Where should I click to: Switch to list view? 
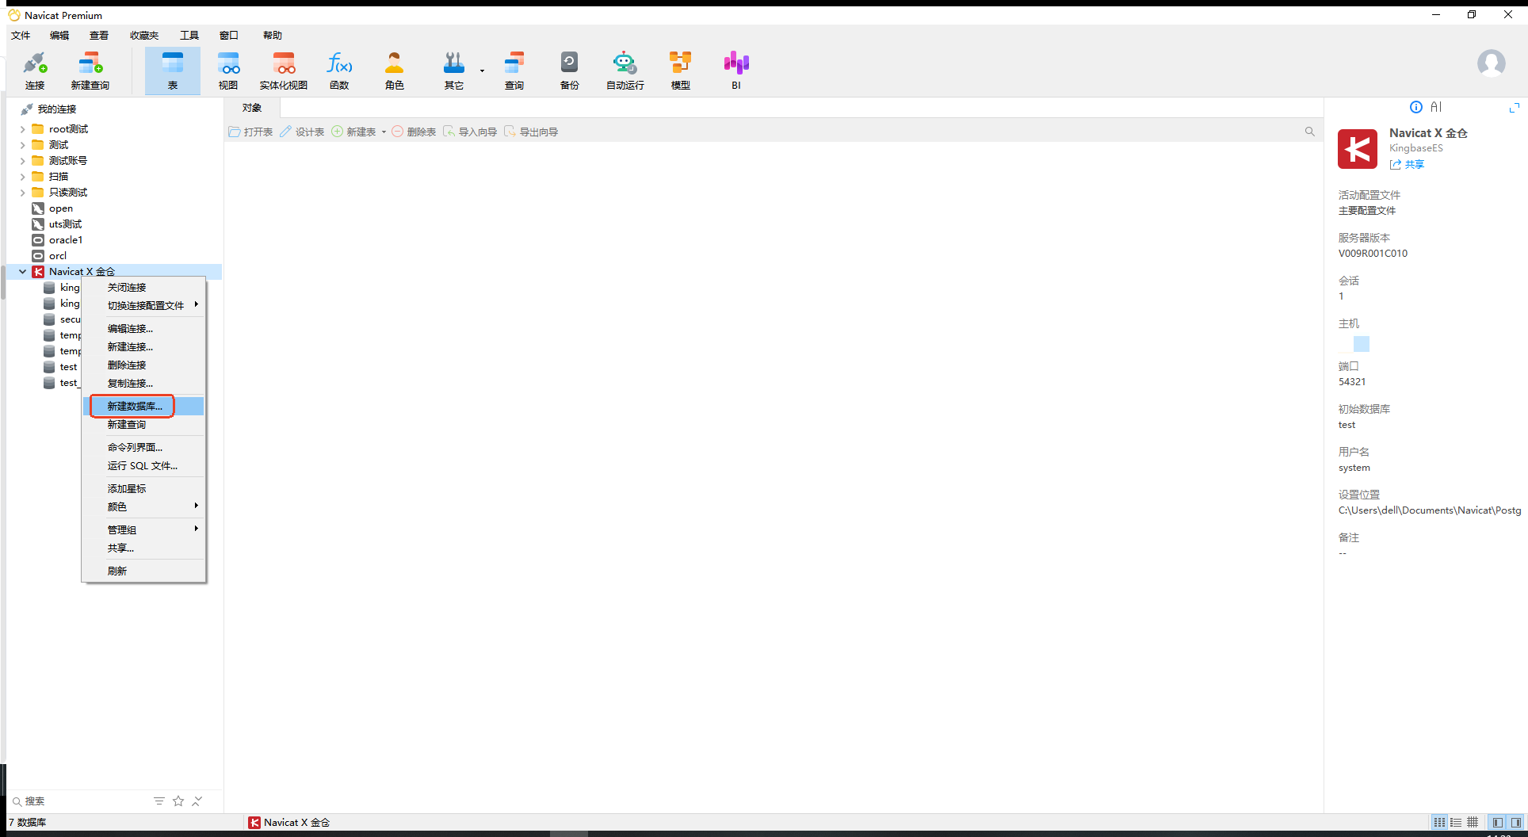point(1439,823)
